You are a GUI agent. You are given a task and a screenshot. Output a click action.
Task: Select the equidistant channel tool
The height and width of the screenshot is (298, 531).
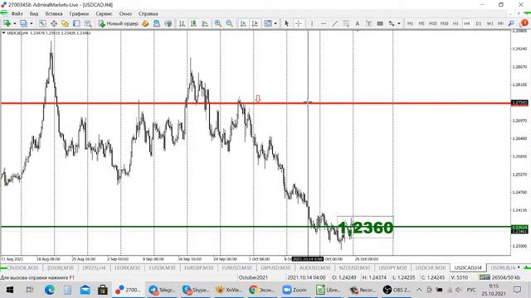click(346, 23)
